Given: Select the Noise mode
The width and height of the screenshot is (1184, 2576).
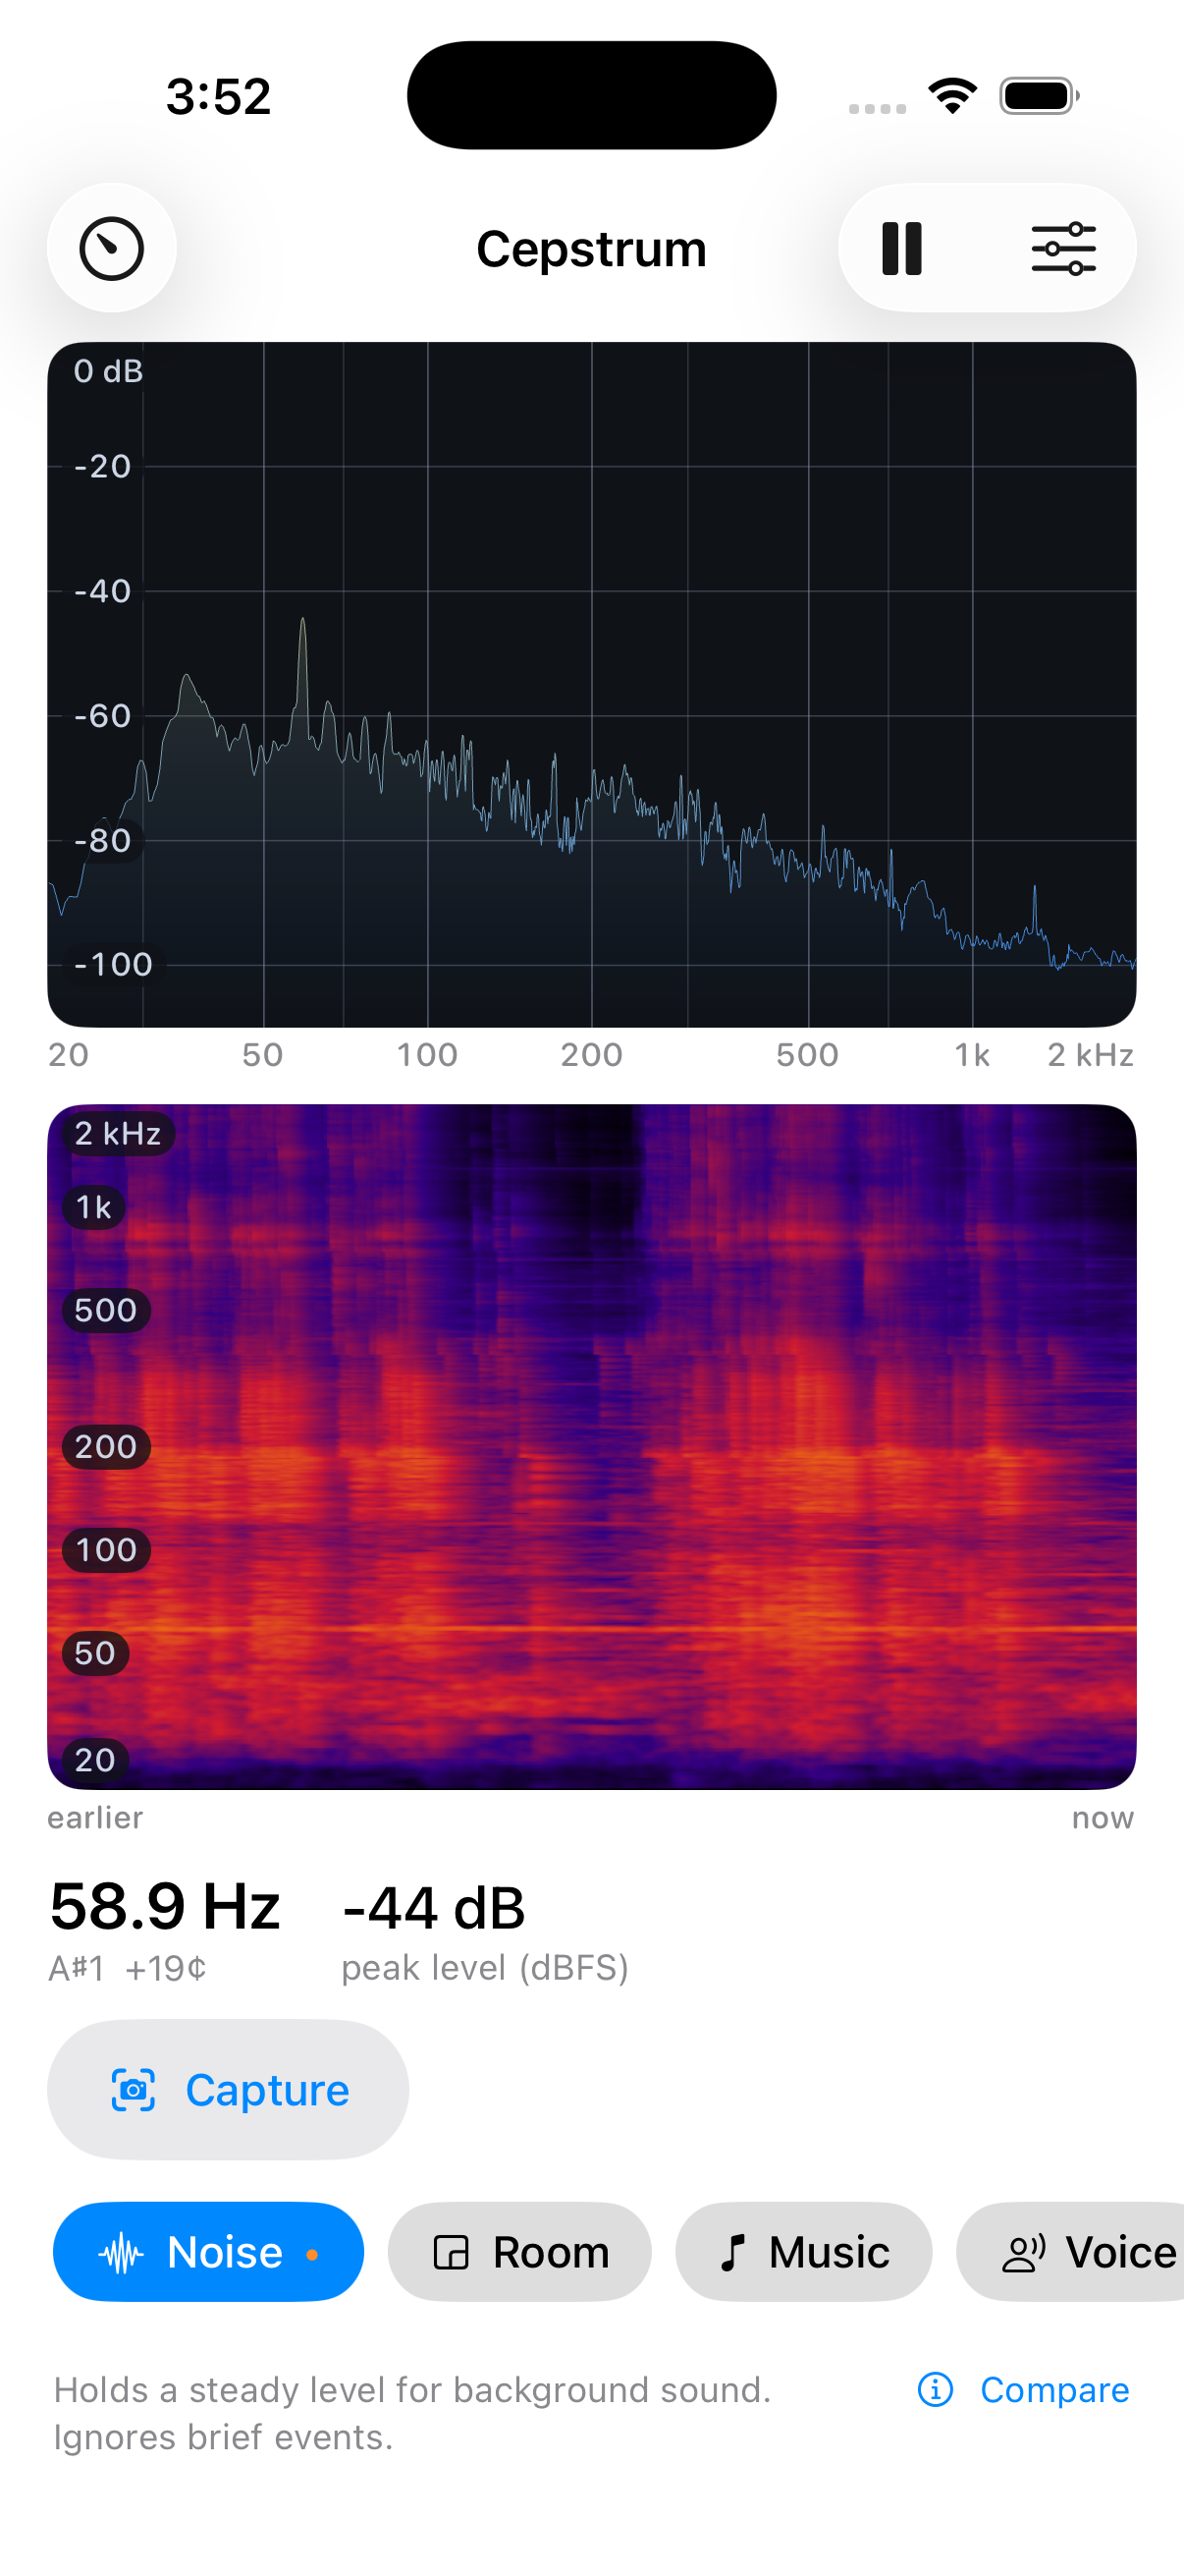Looking at the screenshot, I should pos(208,2252).
